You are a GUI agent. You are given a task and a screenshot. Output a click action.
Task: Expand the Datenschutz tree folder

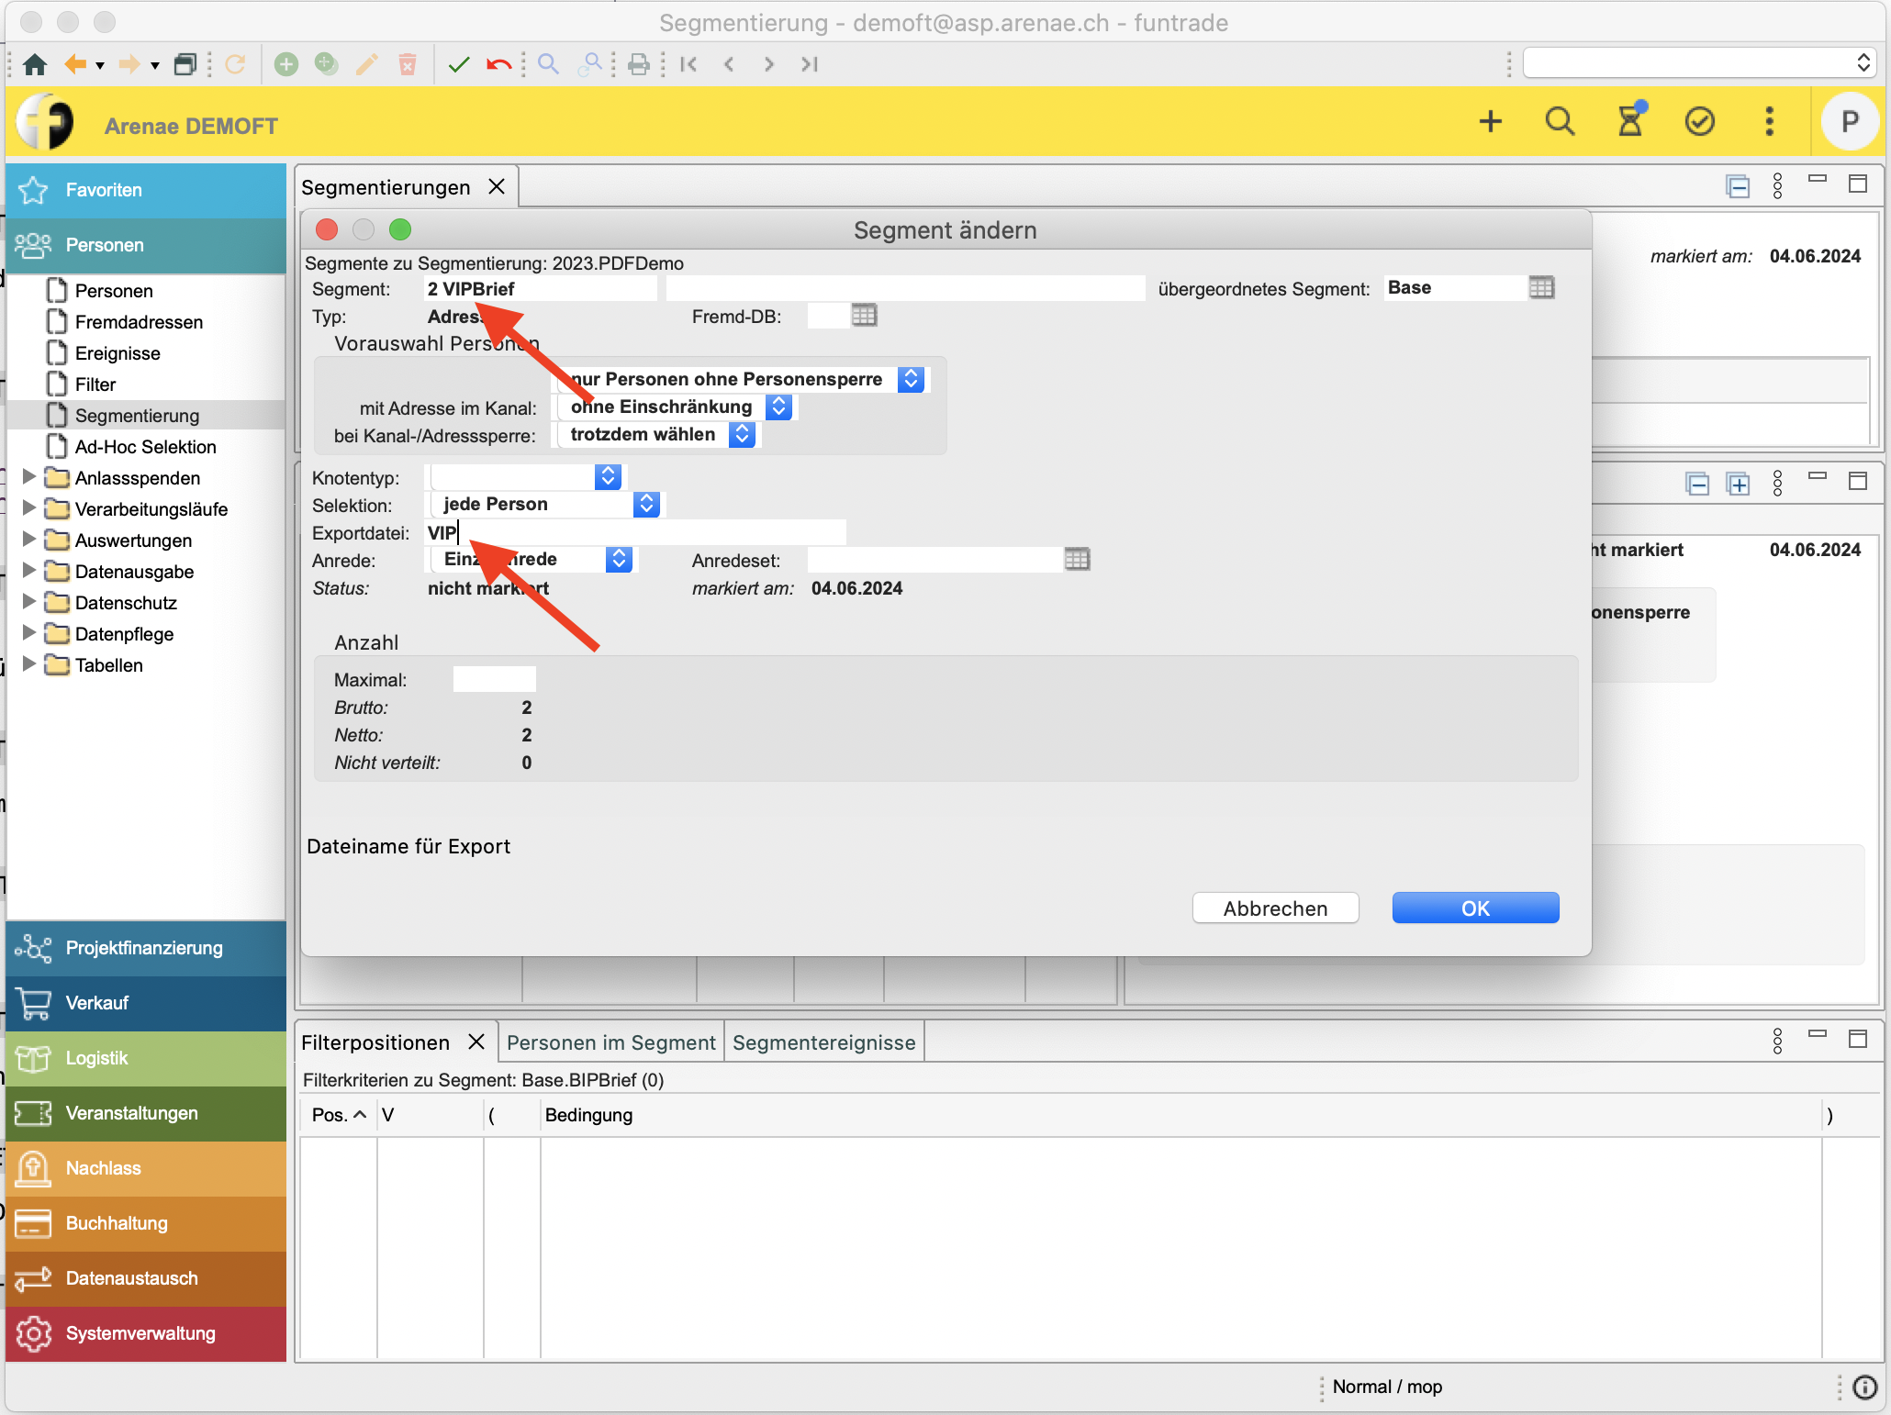pyautogui.click(x=29, y=602)
